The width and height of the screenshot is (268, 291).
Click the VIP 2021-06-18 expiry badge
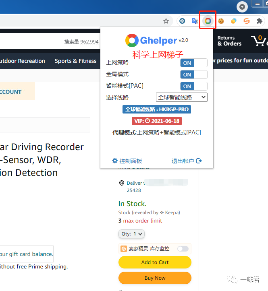click(157, 121)
